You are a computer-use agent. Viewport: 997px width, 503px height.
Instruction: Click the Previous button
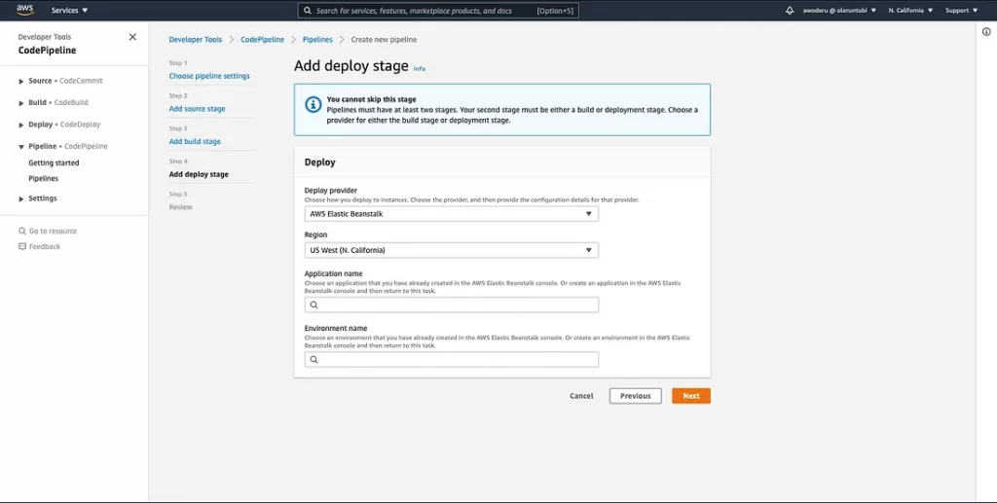coord(635,396)
